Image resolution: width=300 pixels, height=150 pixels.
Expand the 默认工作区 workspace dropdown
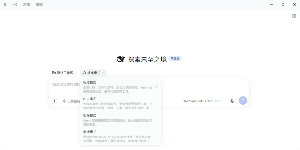click(x=64, y=73)
